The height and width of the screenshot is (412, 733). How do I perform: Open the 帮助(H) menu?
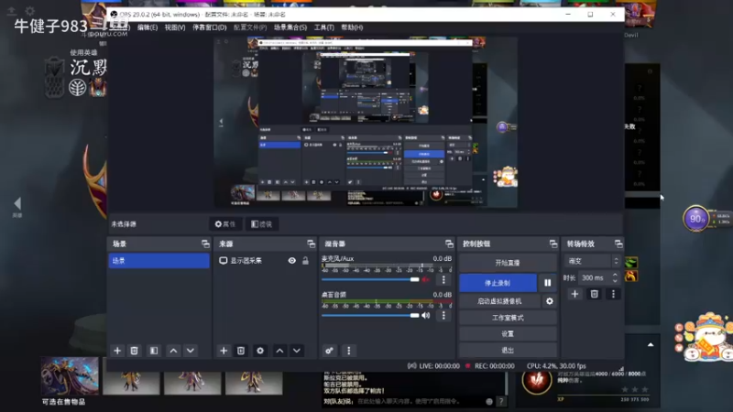pyautogui.click(x=352, y=27)
